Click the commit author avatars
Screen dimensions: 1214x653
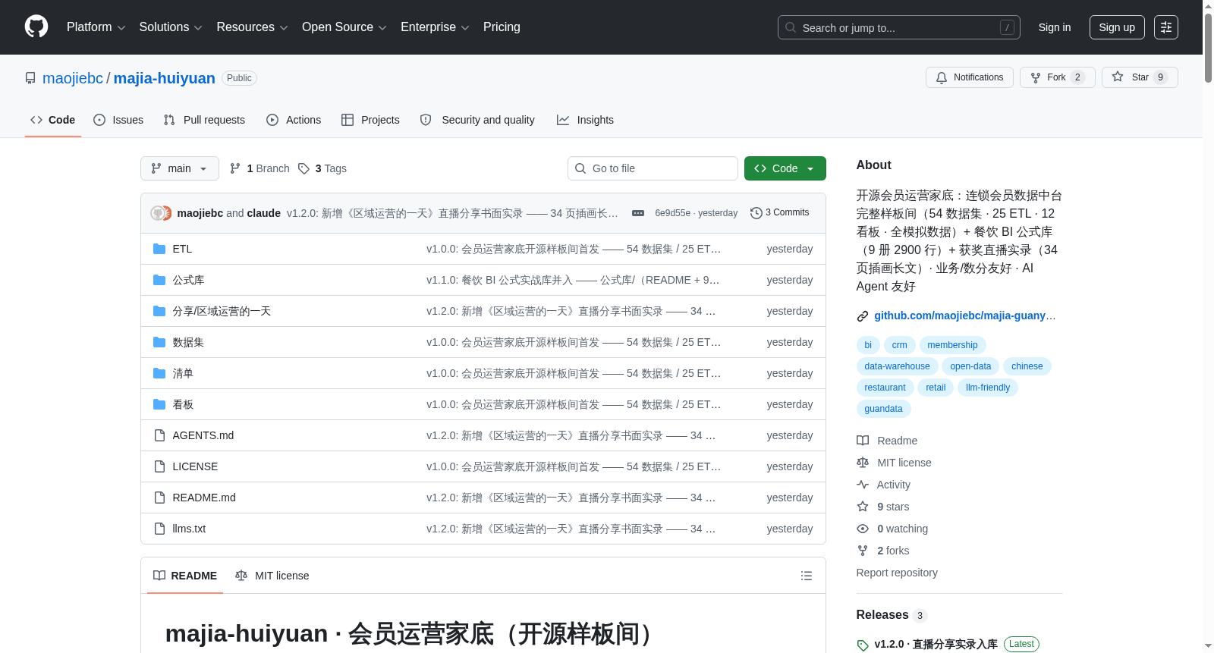[161, 213]
